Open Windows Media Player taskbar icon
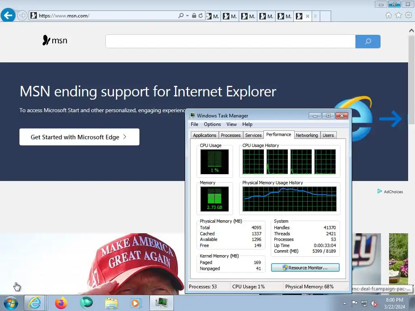Image resolution: width=415 pixels, height=311 pixels. (136, 303)
